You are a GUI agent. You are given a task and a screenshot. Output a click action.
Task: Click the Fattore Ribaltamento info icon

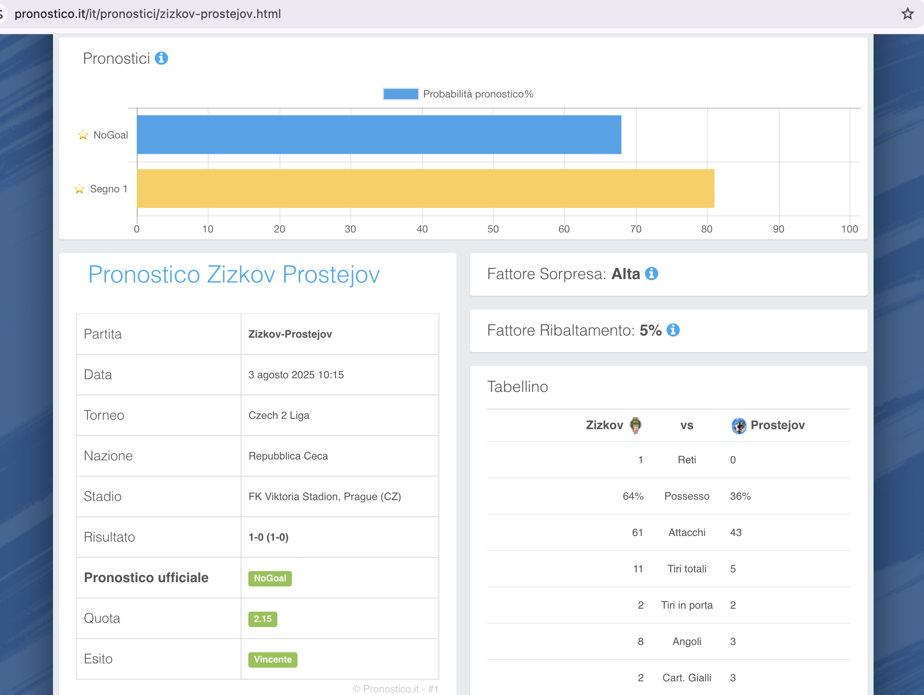[x=673, y=330]
